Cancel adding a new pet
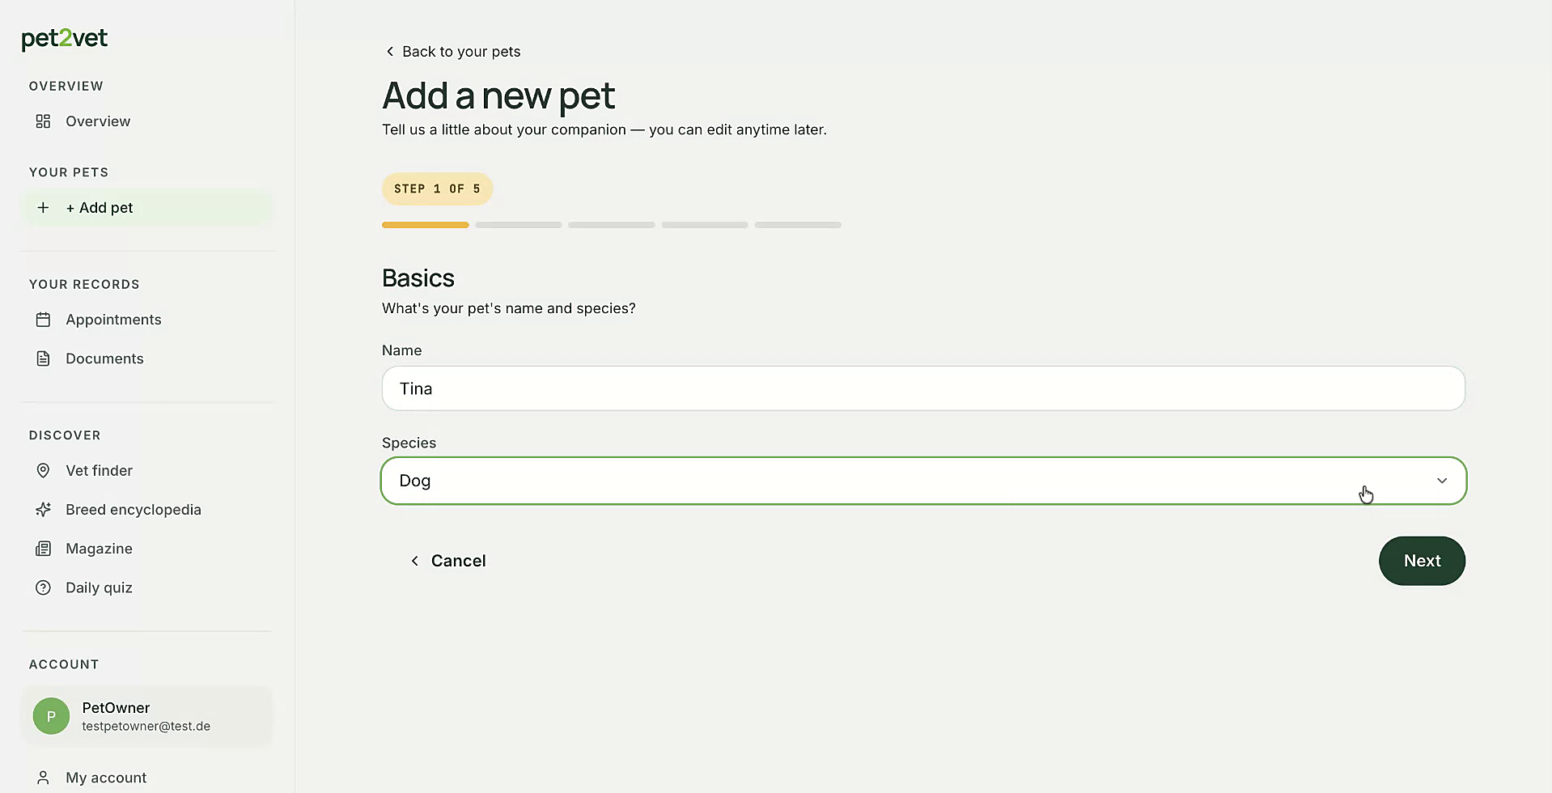The width and height of the screenshot is (1552, 793). (x=447, y=561)
